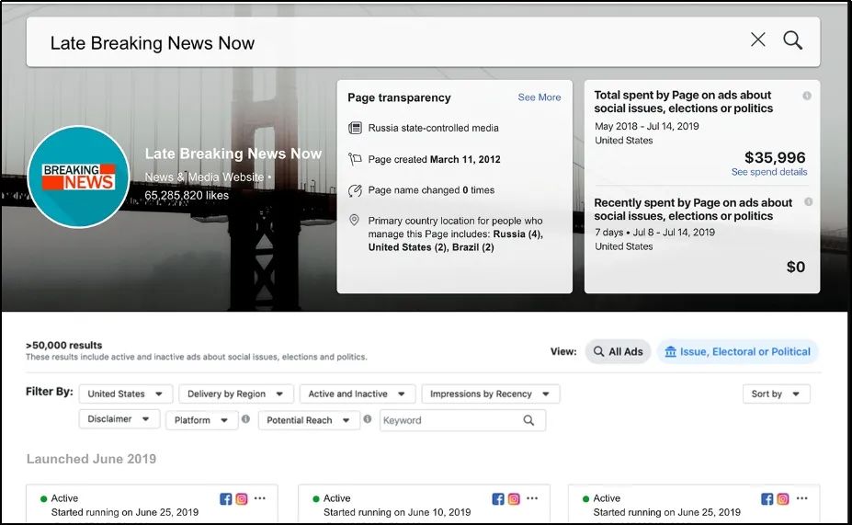This screenshot has height=525, width=852.
Task: Click the $35,996 total spent amount
Action: click(x=775, y=157)
